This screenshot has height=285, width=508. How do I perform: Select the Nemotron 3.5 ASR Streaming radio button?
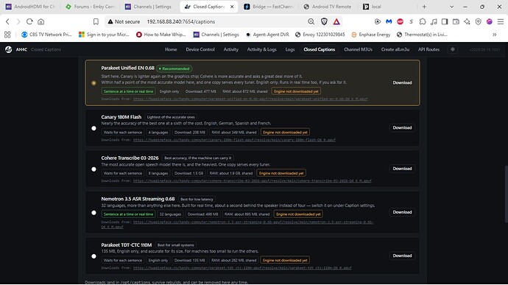click(x=94, y=213)
